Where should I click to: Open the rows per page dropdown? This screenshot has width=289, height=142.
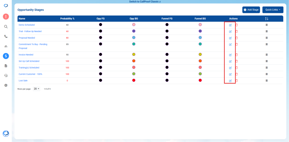click(36, 89)
